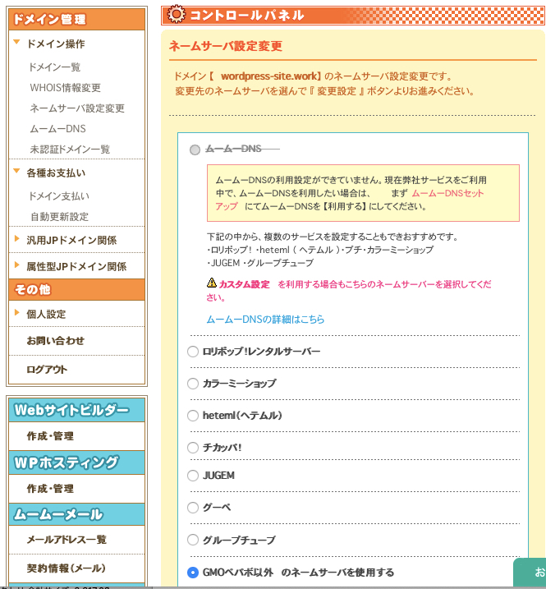The image size is (546, 589).
Task: Go to ネームサーバ設定変更 sidebar item
Action: point(77,108)
